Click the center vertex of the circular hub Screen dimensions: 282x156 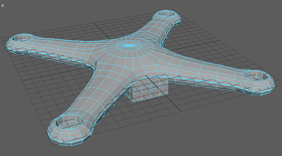pos(129,46)
